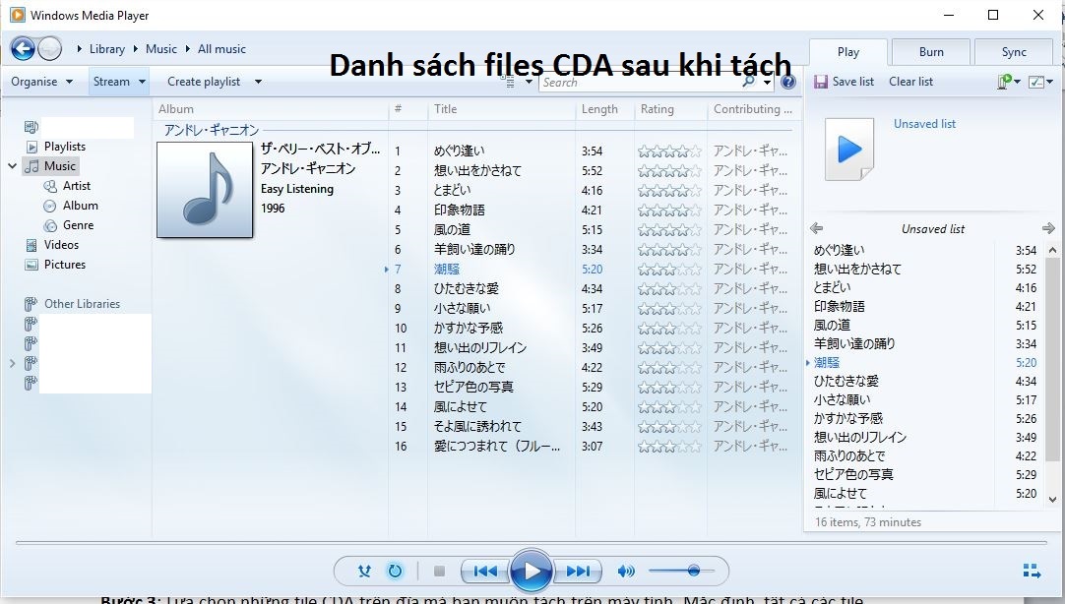
Task: Select track 7 with length 5:20
Action: (x=591, y=270)
